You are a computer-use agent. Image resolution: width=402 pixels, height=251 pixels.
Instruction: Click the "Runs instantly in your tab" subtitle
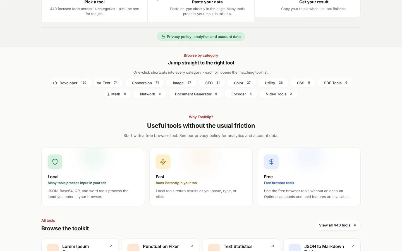[176, 183]
